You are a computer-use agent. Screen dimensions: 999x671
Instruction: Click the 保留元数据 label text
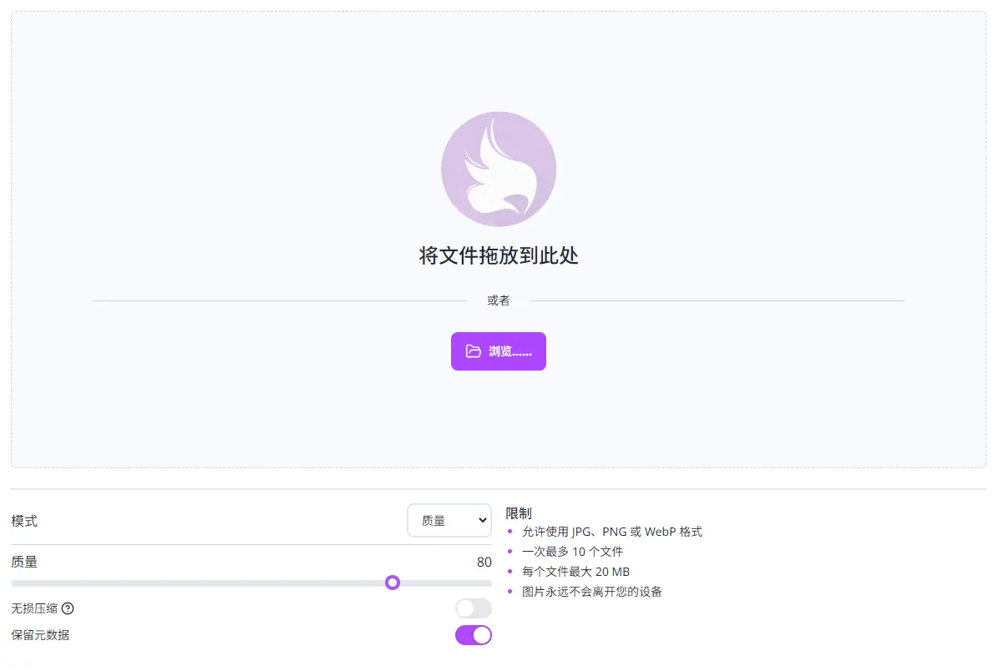click(40, 635)
